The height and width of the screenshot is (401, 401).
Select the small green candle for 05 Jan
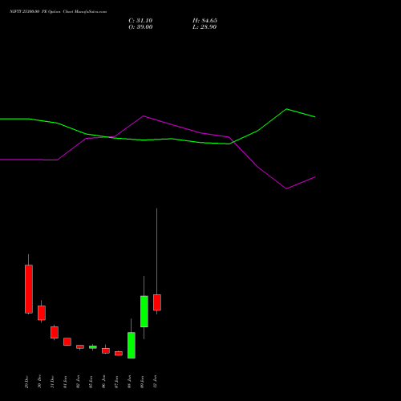coord(93,347)
